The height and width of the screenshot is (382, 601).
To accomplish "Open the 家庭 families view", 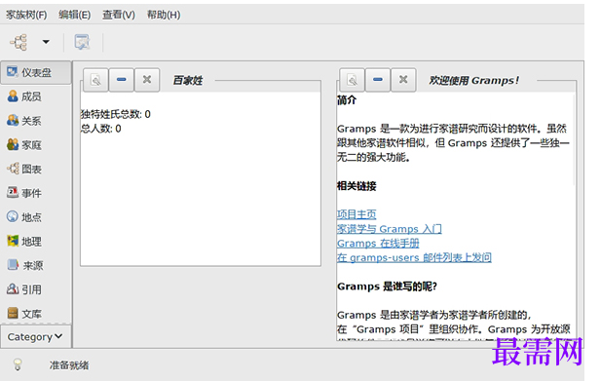I will (x=24, y=145).
